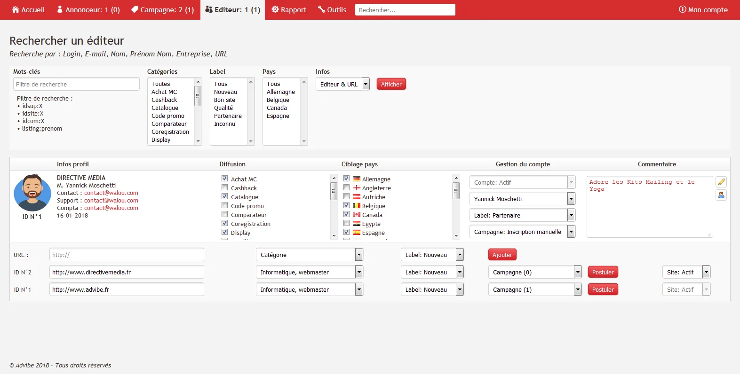The height and width of the screenshot is (374, 740).
Task: Go to the Accueil home page
Action: 28,10
